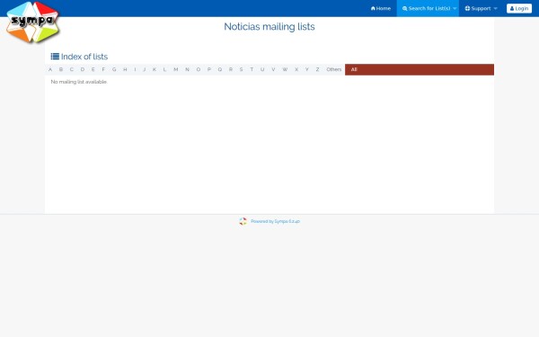This screenshot has width=539, height=337.
Task: Filter lists by letter L
Action: pyautogui.click(x=164, y=69)
